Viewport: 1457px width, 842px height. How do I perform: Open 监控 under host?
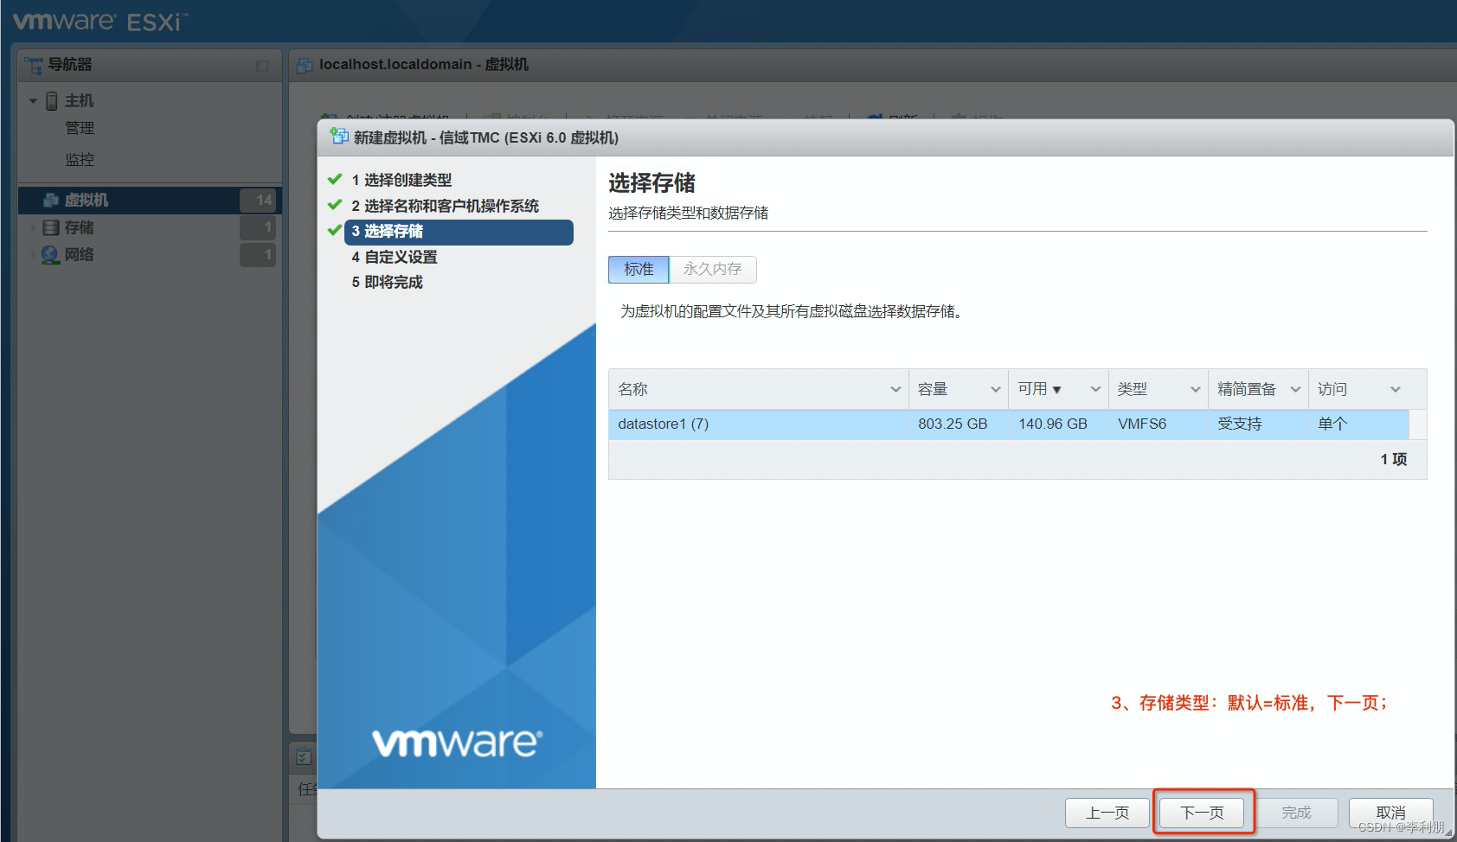pos(80,159)
